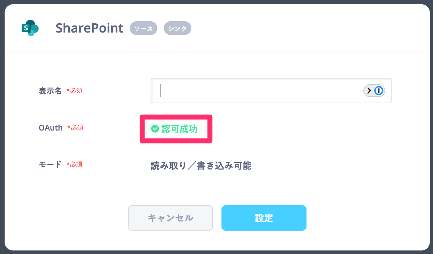This screenshot has width=433, height=254.
Task: Click the teal SharePoint "S" emblem
Action: [x=30, y=28]
